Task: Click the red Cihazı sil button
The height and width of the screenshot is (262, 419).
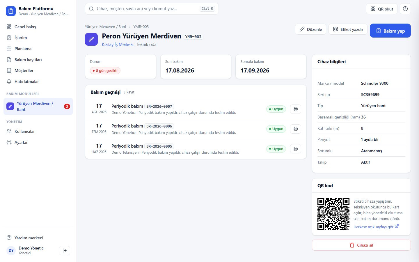Action: pyautogui.click(x=361, y=245)
